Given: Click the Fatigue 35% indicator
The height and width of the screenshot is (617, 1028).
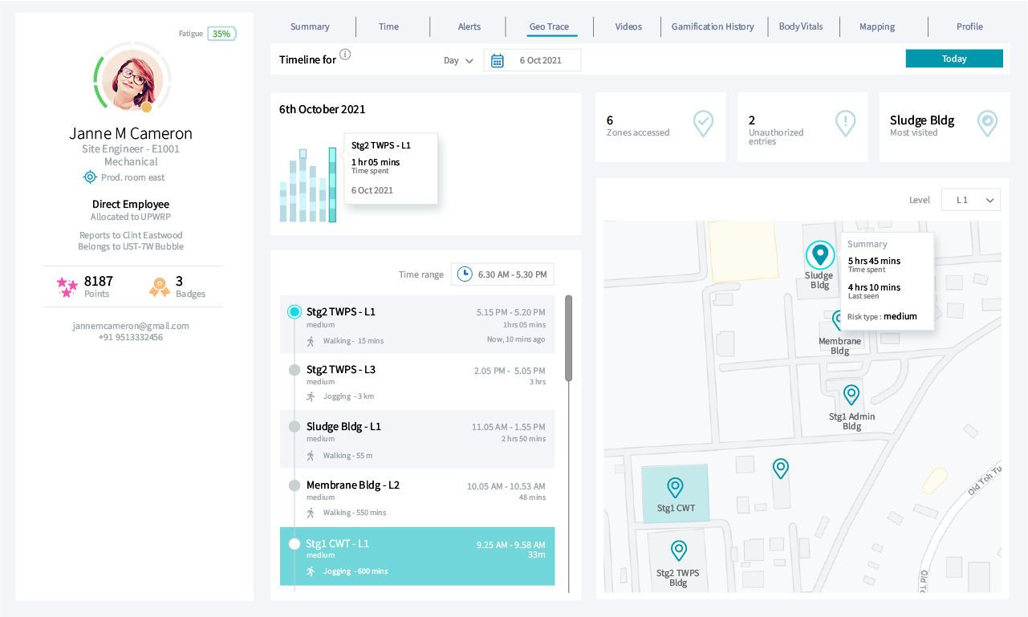Looking at the screenshot, I should [x=221, y=34].
